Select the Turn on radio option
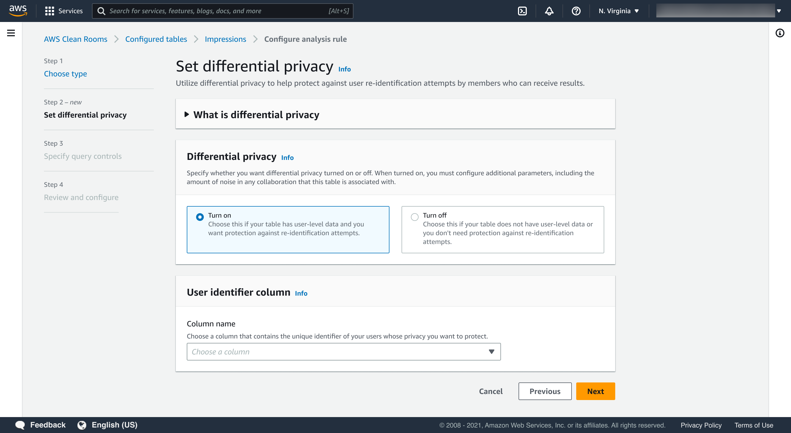791x433 pixels. coord(200,217)
